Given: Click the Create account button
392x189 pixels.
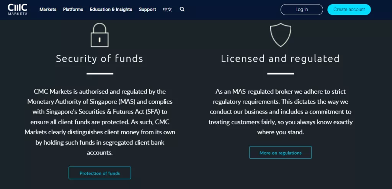Looking at the screenshot, I should coord(349,10).
